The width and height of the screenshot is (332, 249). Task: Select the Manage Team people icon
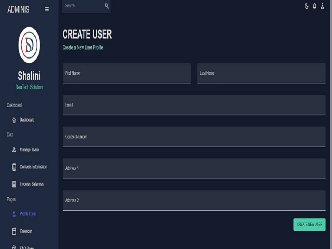(14, 150)
